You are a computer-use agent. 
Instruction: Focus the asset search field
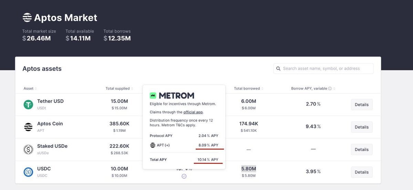tap(324, 68)
